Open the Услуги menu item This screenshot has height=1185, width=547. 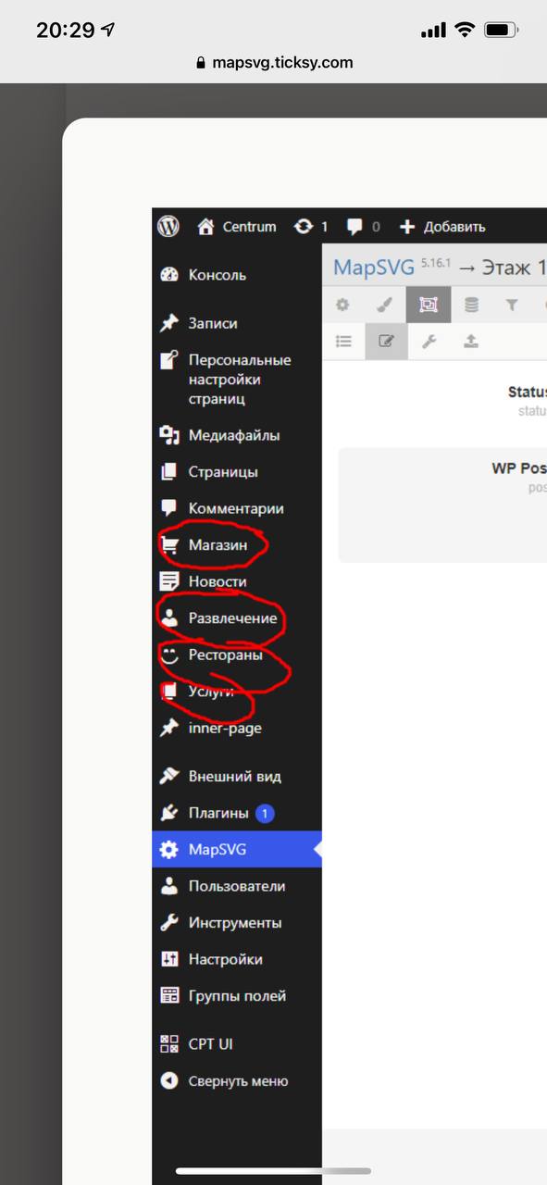coord(237,692)
